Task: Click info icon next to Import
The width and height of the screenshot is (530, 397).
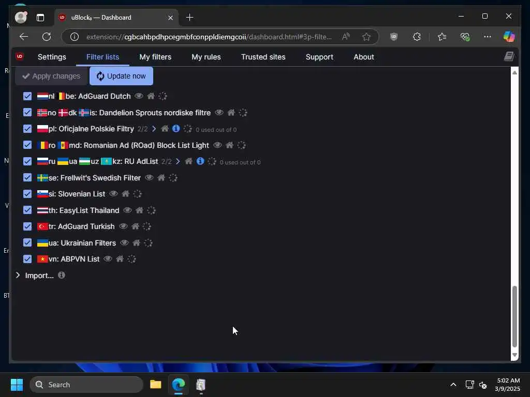Action: pyautogui.click(x=61, y=275)
